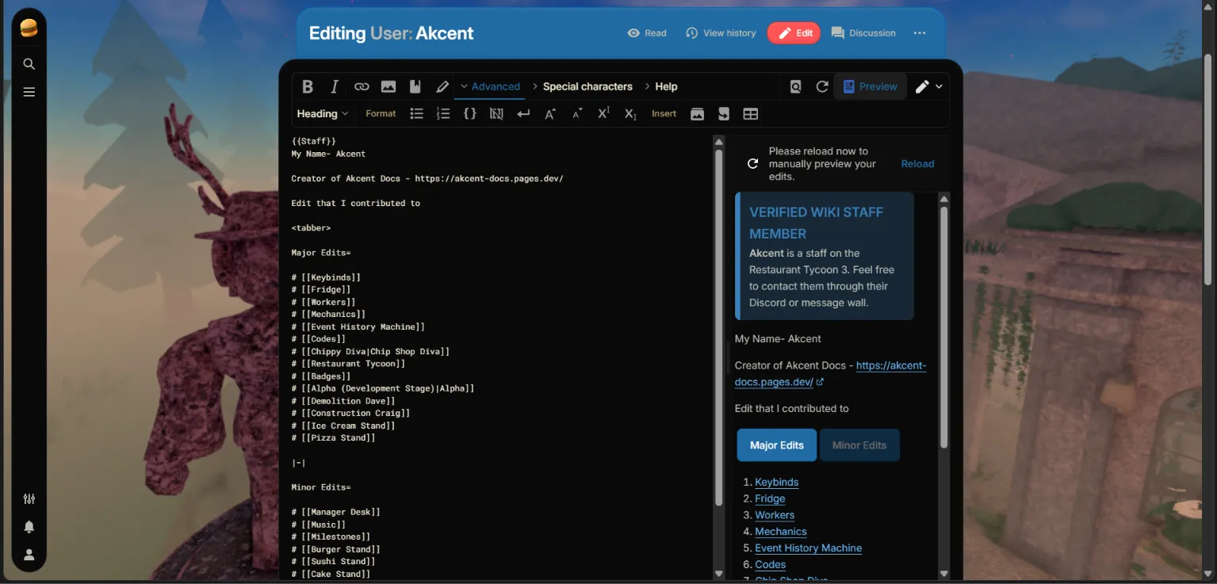Image resolution: width=1217 pixels, height=584 pixels.
Task: Click the Reload link in preview notice
Action: 917,164
